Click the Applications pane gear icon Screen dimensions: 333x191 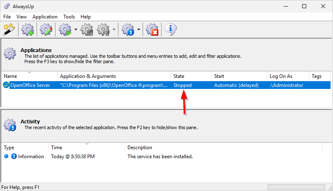[x=10, y=54]
